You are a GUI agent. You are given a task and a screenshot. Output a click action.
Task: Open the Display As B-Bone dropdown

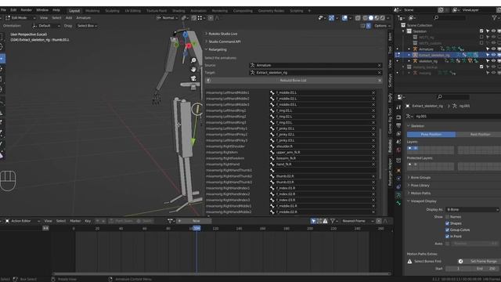point(472,209)
